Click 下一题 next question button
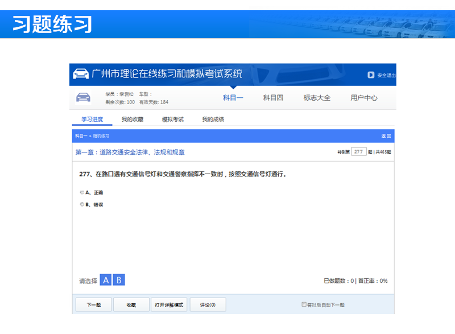Image resolution: width=455 pixels, height=334 pixels. [x=93, y=305]
